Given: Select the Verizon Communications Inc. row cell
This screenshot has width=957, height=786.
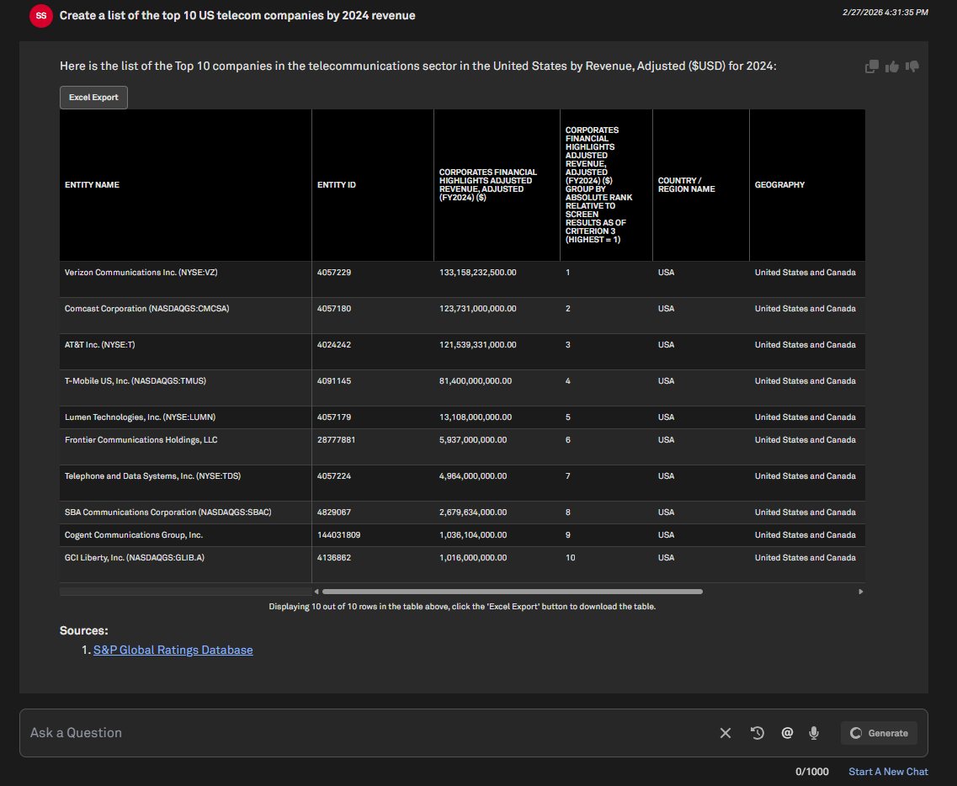Looking at the screenshot, I should 141,273.
